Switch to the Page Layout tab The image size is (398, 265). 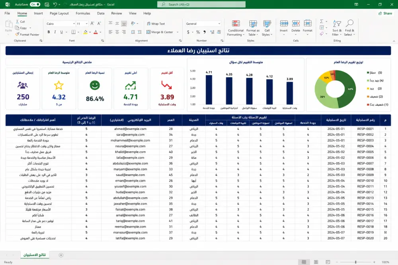(x=59, y=13)
